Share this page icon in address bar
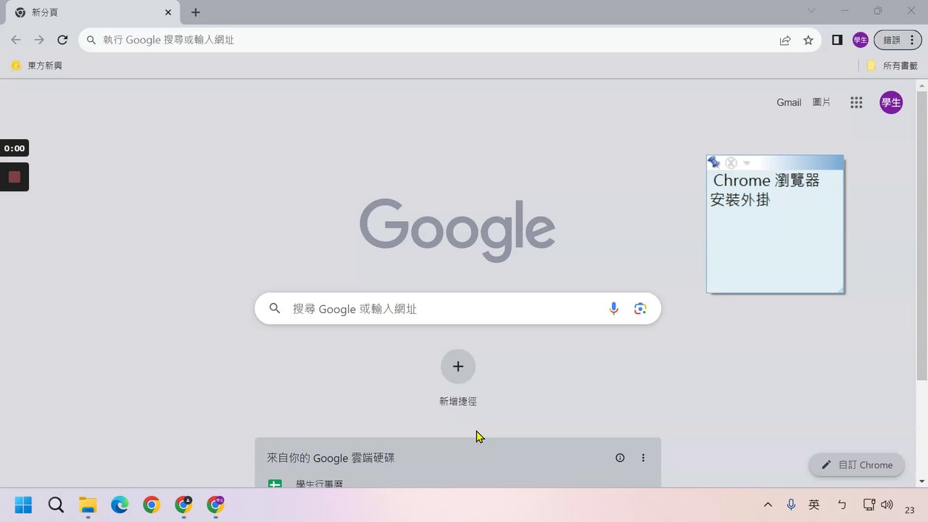 (785, 41)
